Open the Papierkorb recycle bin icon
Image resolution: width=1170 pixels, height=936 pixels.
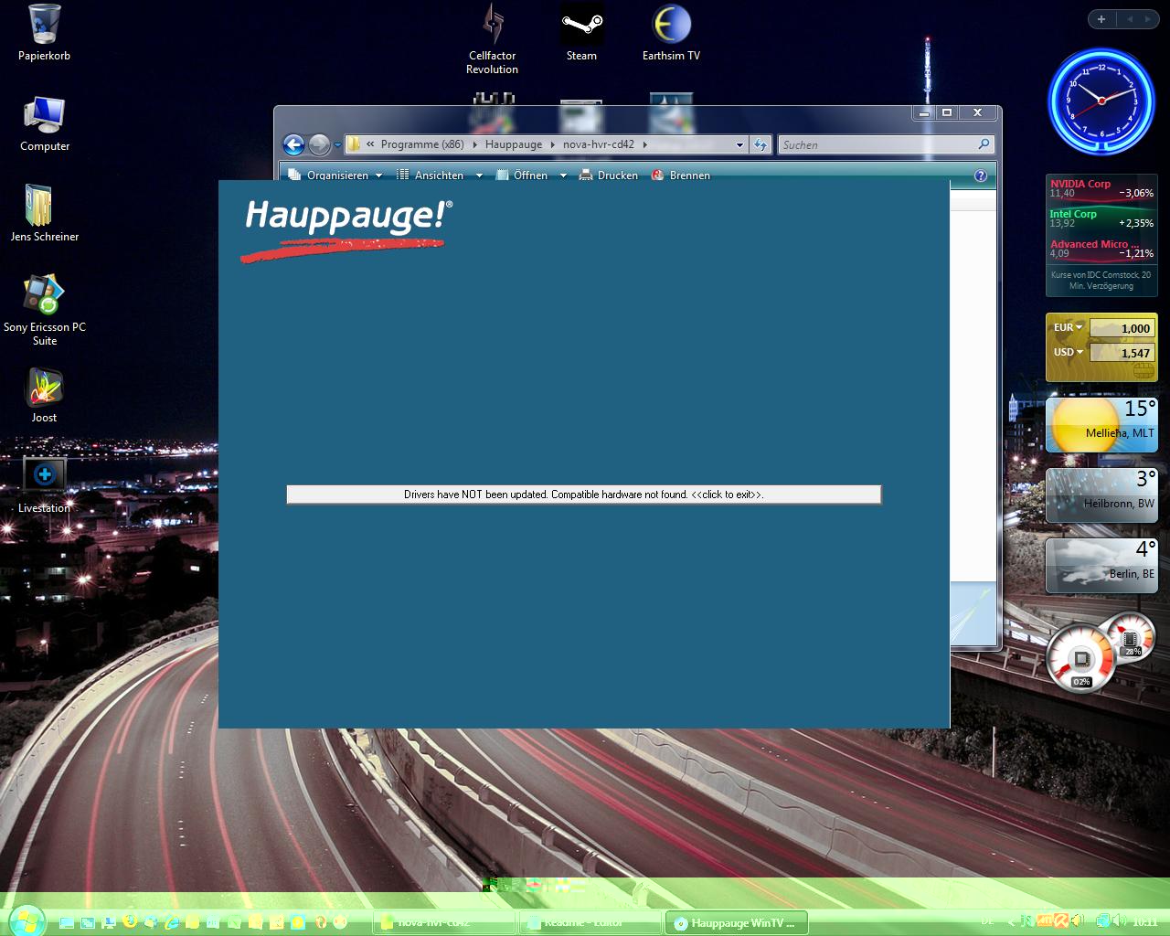(x=44, y=33)
